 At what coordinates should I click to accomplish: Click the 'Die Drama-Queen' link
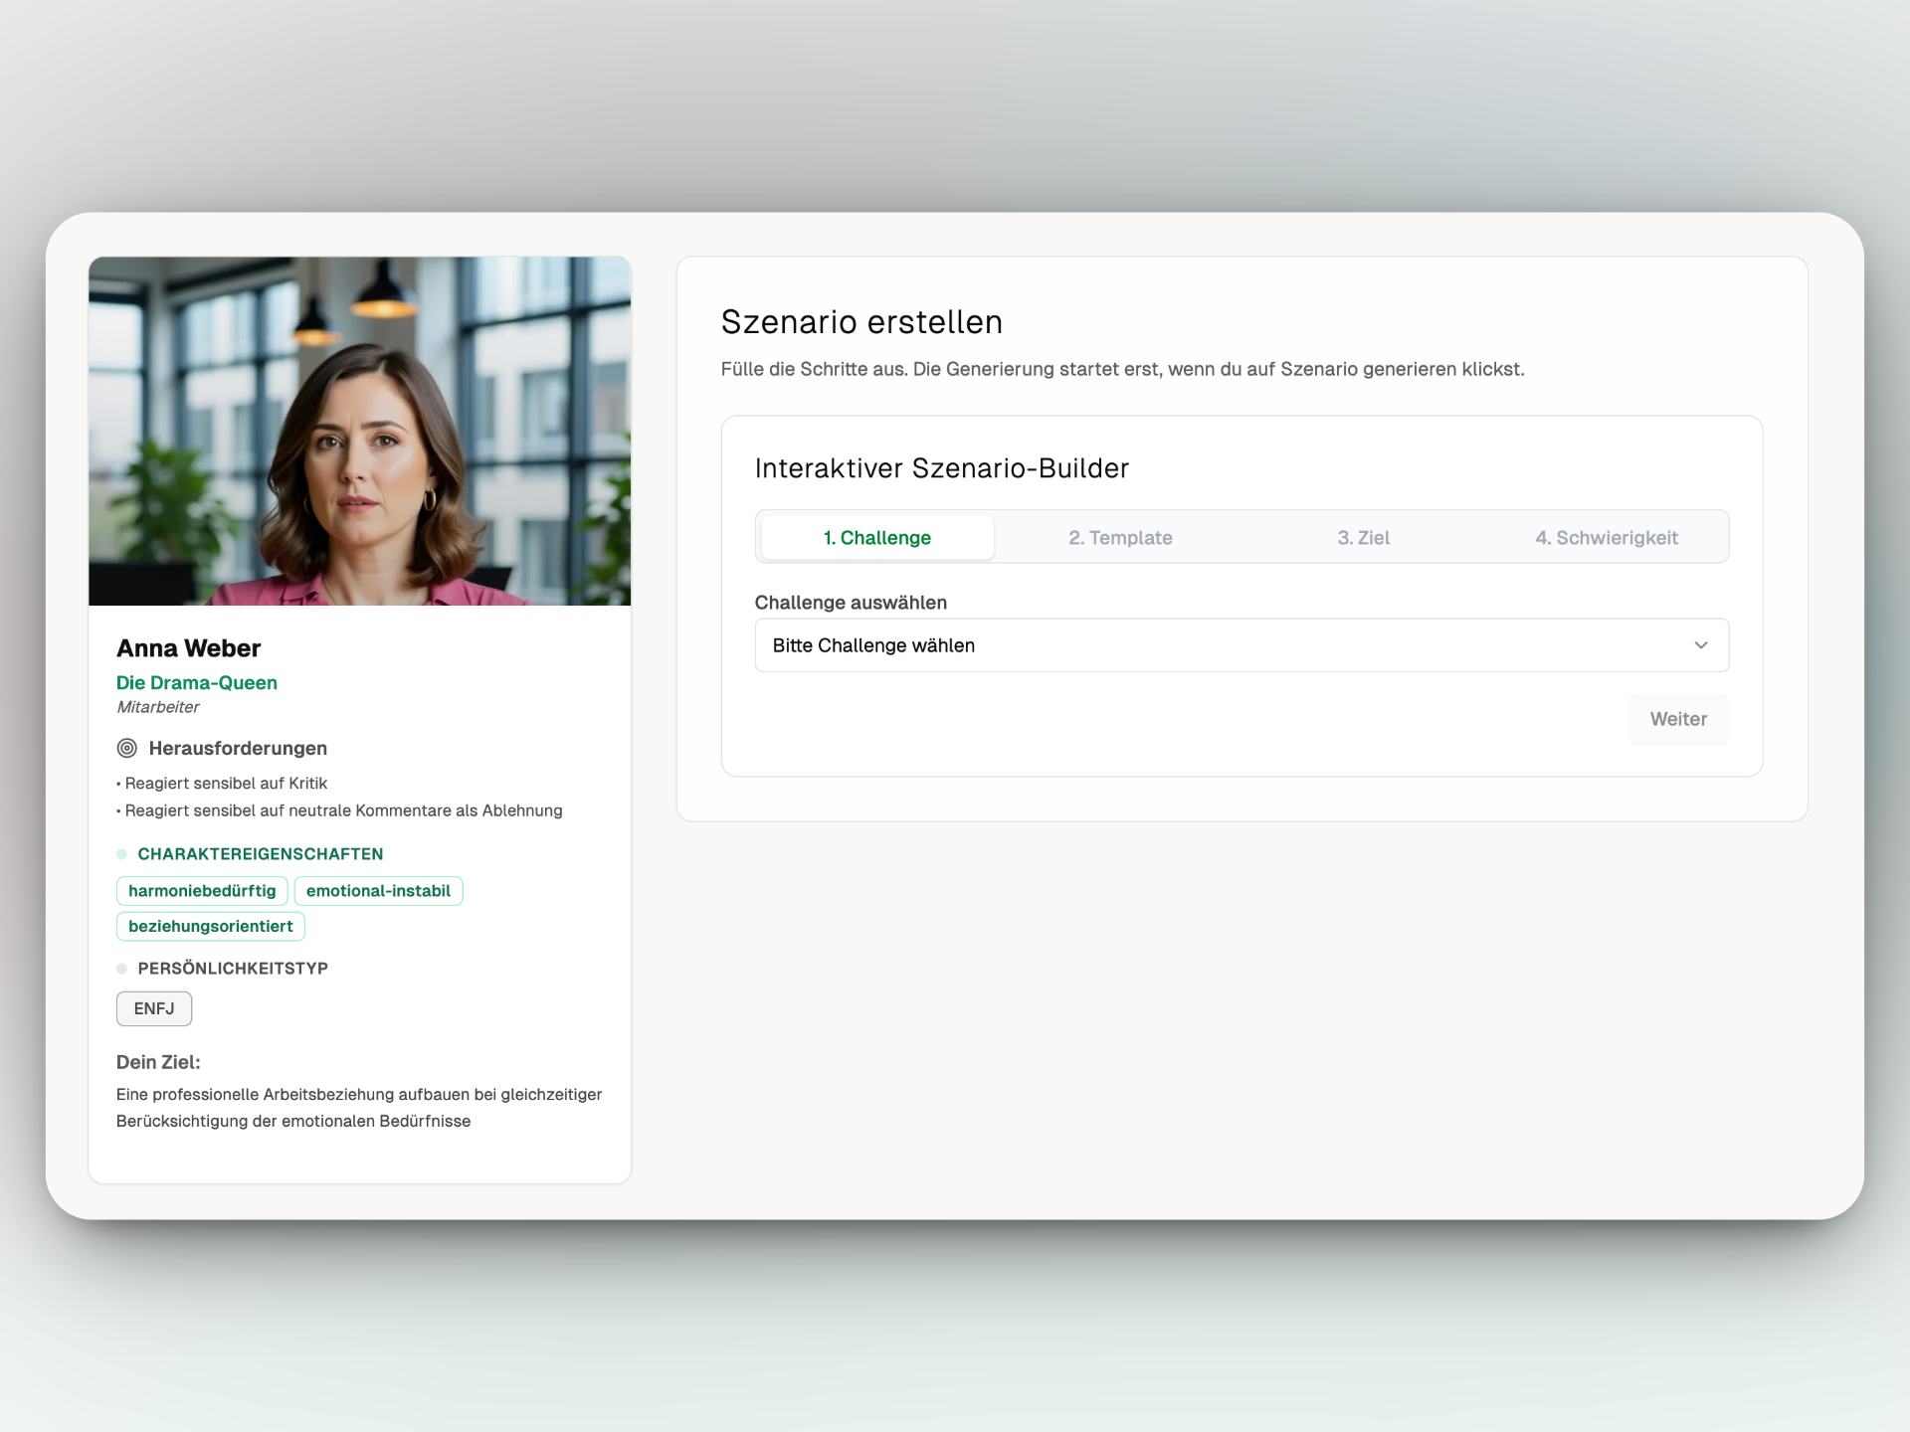pyautogui.click(x=196, y=682)
